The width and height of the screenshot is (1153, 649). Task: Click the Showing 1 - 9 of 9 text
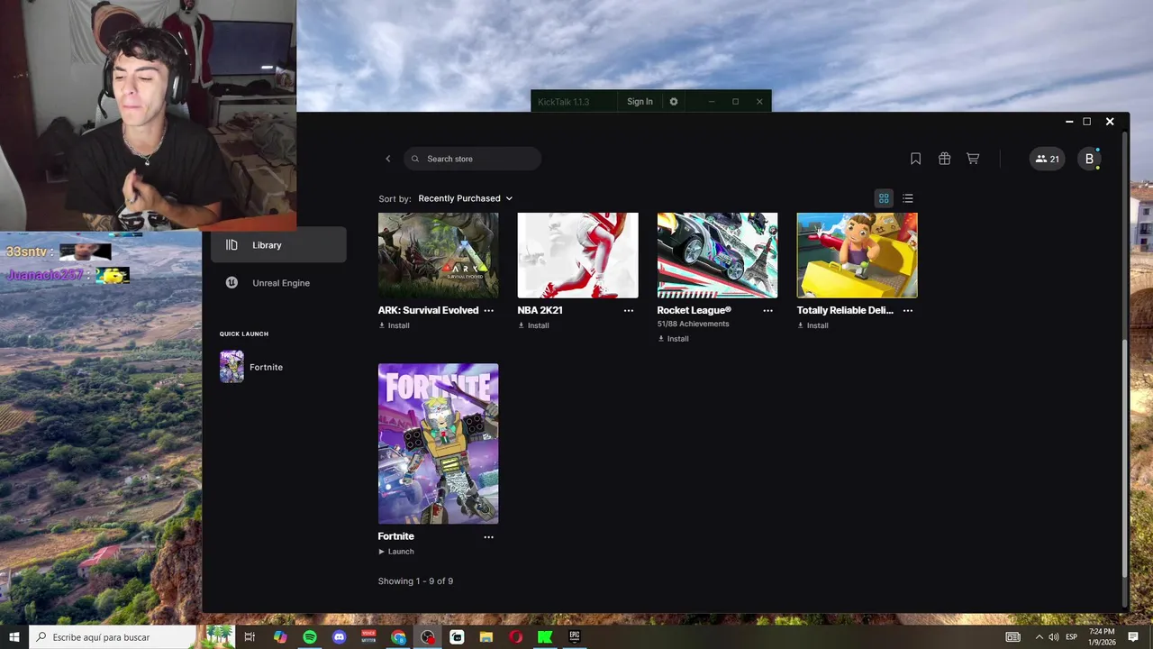click(x=415, y=581)
